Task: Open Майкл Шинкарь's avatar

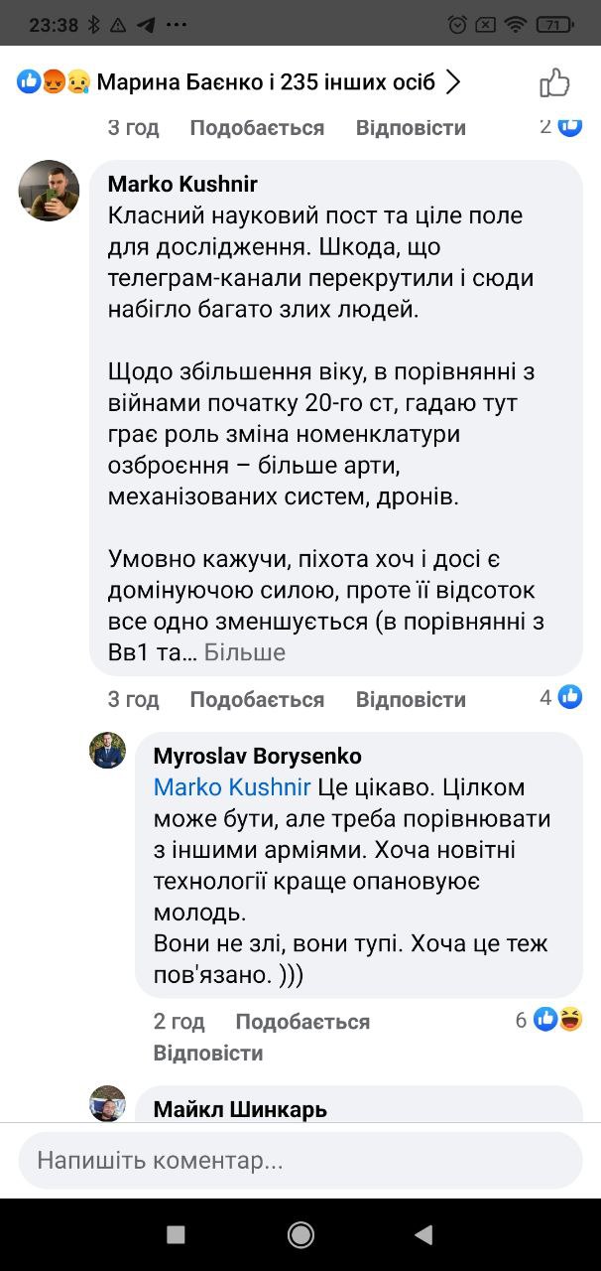Action: point(108,1103)
